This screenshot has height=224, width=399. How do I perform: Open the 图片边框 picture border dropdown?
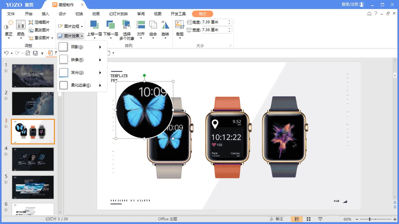pos(70,26)
